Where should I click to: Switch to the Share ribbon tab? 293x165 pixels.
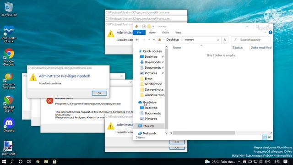165,33
